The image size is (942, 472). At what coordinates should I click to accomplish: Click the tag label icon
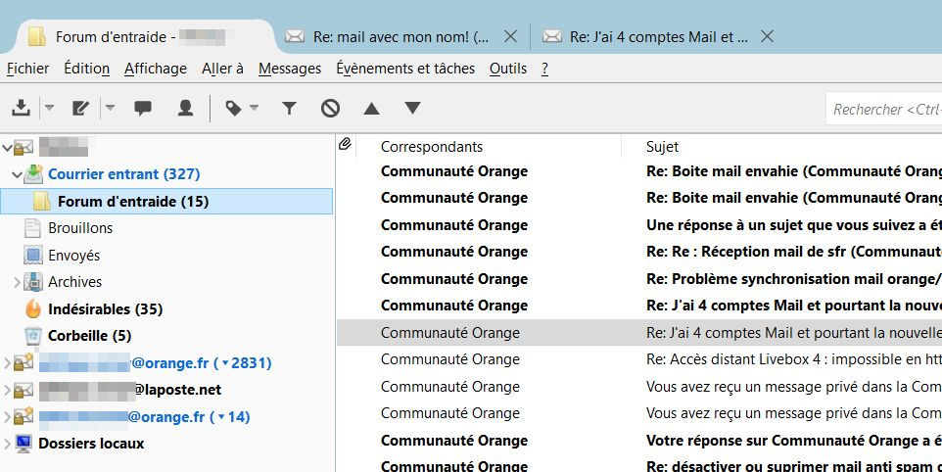tap(233, 109)
